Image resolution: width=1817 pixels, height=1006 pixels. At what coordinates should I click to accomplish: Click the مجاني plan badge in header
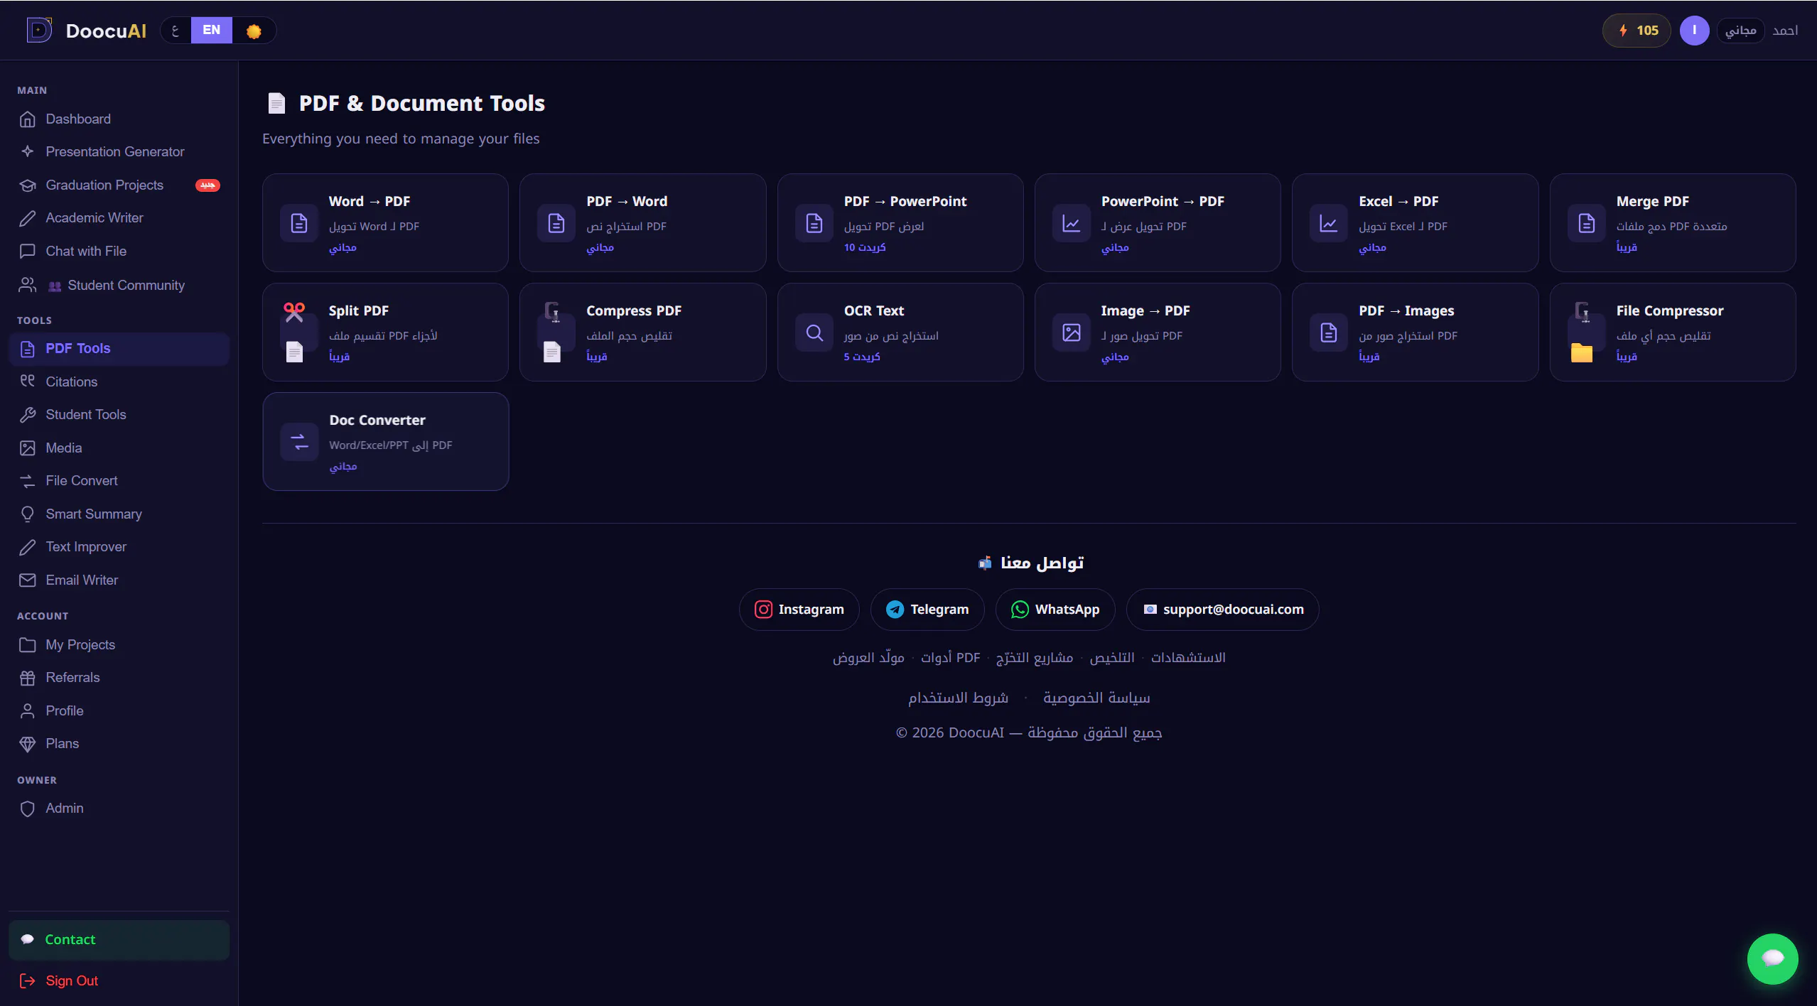(x=1740, y=31)
